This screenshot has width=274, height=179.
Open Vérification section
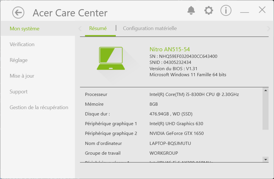pos(22,44)
